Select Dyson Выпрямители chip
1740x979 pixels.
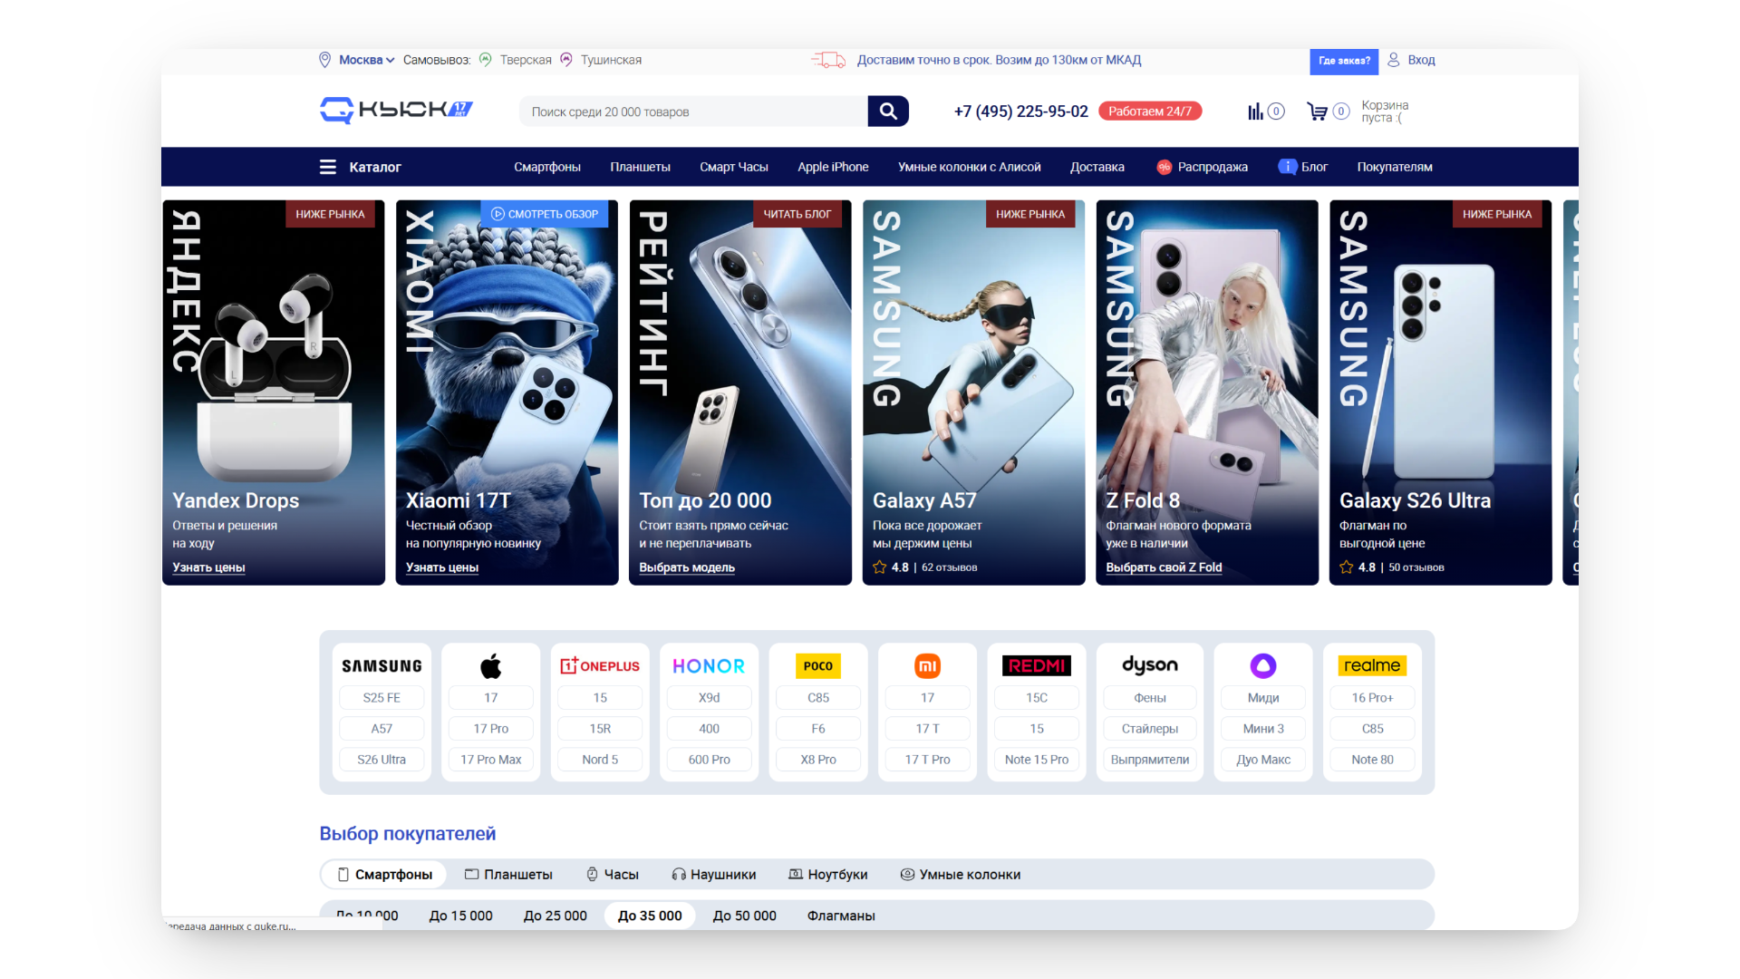[1150, 760]
